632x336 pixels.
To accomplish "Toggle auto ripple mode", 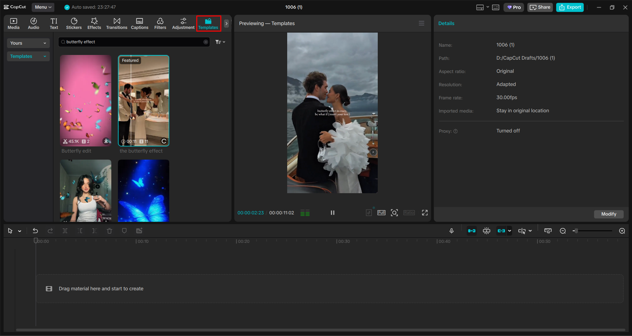I will [471, 231].
